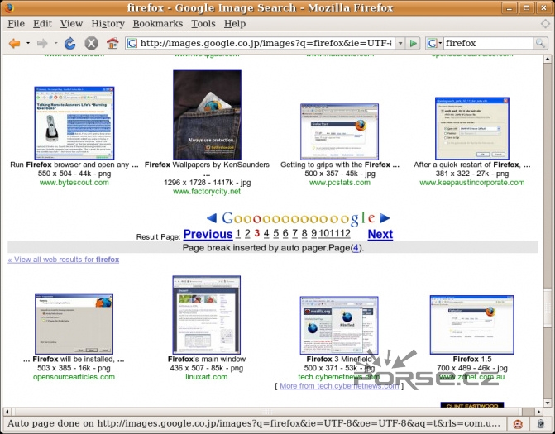Click the vertical scrollbar thumb

pos(548,308)
